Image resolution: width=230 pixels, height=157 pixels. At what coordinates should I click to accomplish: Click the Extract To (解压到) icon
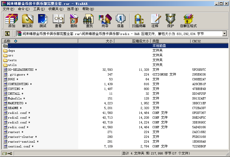tap(27, 21)
